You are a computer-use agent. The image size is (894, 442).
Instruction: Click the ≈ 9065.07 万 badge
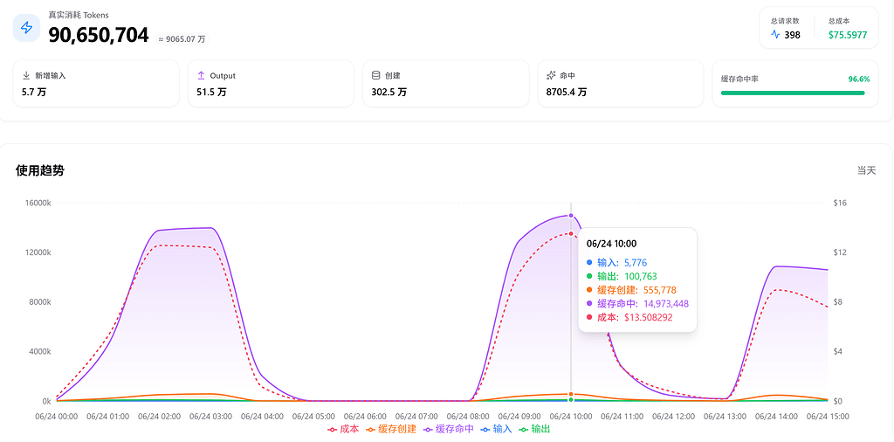pyautogui.click(x=182, y=39)
